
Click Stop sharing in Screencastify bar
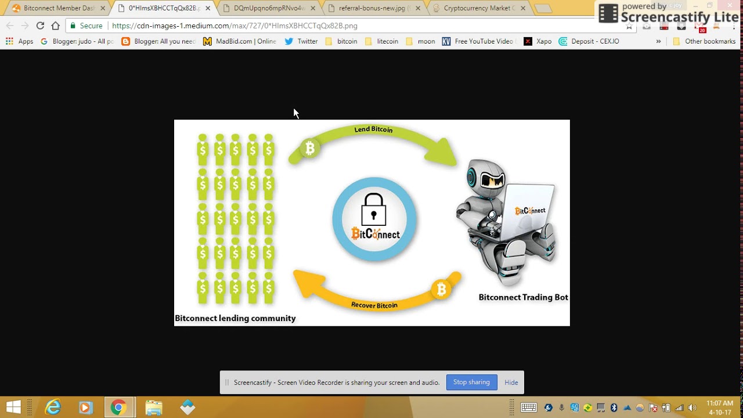point(471,382)
